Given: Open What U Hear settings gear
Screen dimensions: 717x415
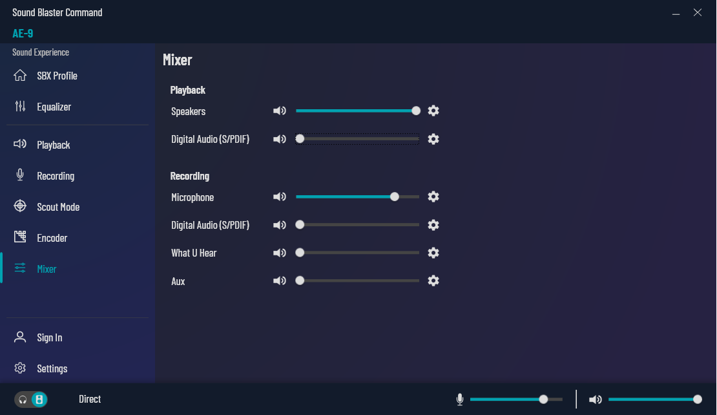Looking at the screenshot, I should (433, 253).
